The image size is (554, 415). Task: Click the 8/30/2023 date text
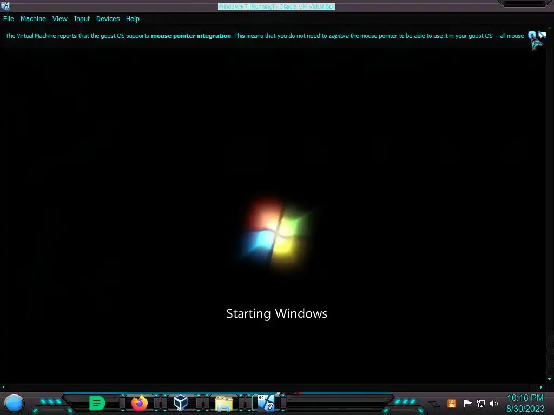525,409
